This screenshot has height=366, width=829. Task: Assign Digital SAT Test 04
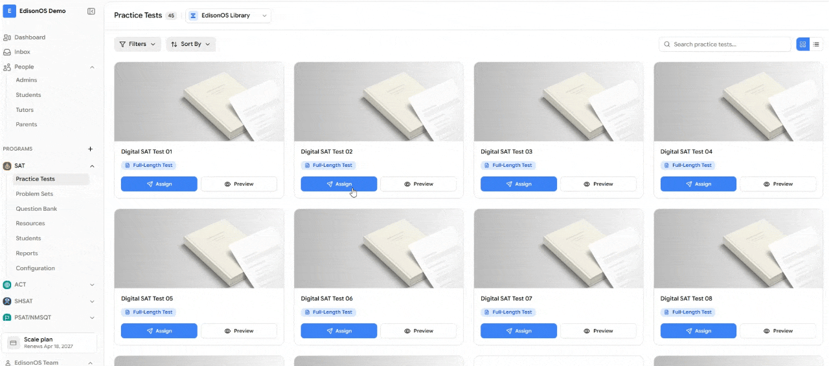tap(698, 184)
